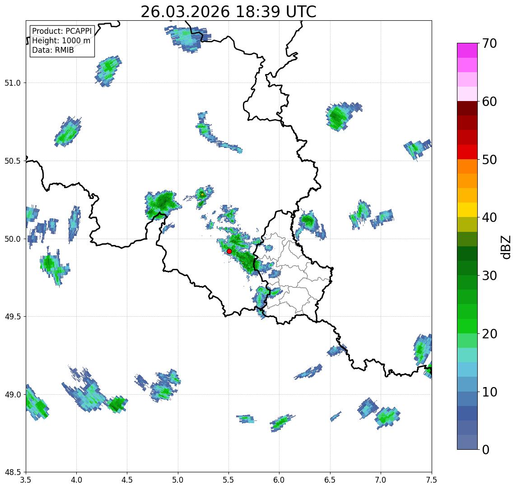Click the colorbar label '40'
This screenshot has width=517, height=489.
click(x=489, y=217)
